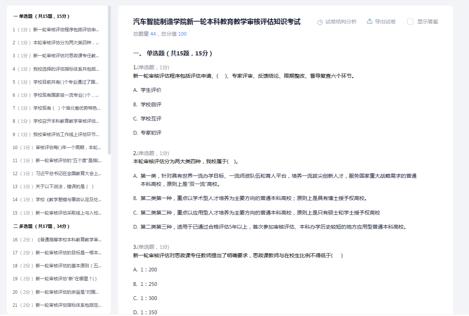Click the total question count 44
This screenshot has height=316, width=469.
tap(153, 34)
